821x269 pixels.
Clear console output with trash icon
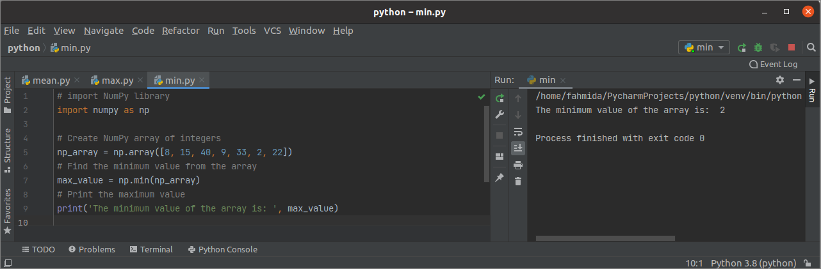[x=518, y=181]
